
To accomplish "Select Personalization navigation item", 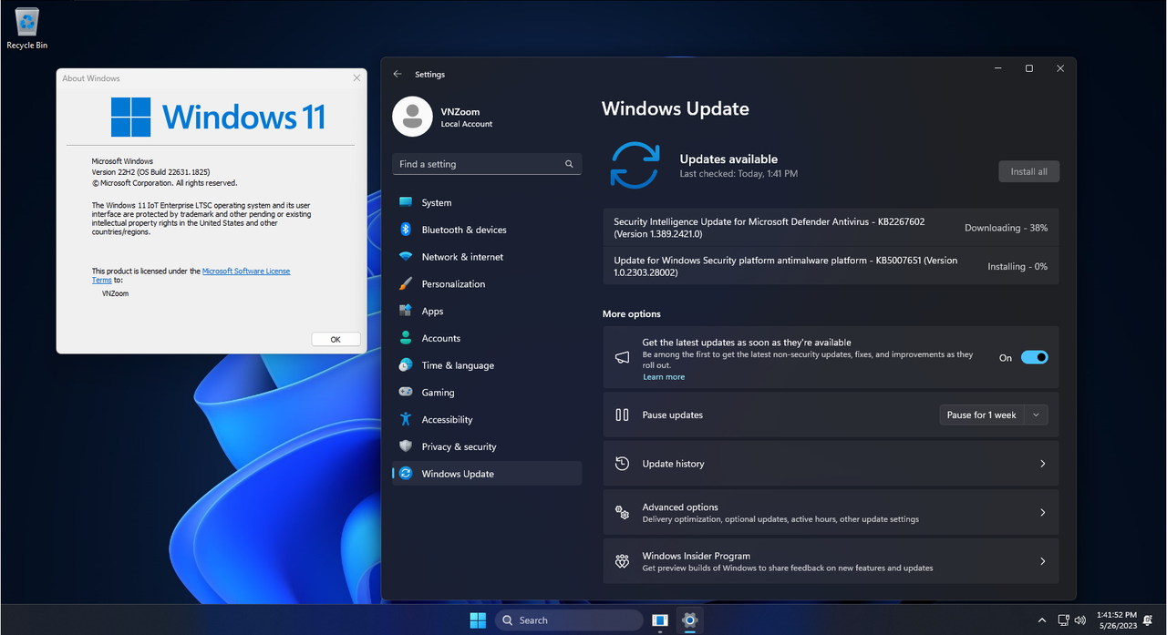I will point(487,283).
